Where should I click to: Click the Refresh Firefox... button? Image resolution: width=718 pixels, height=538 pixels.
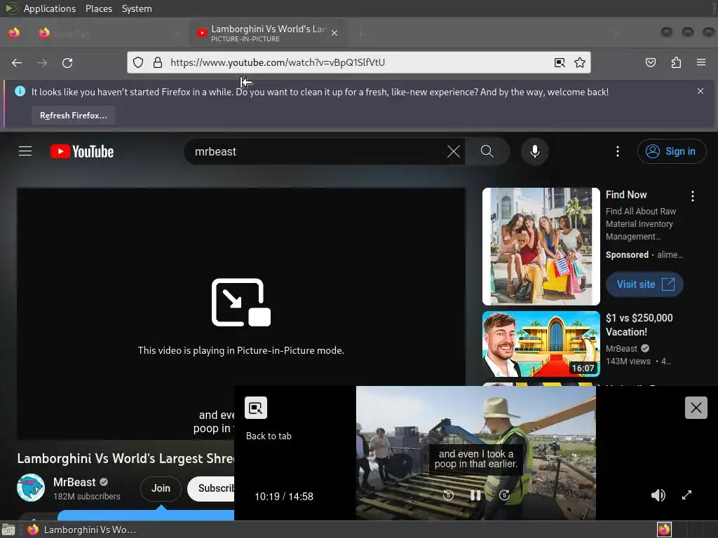73,116
